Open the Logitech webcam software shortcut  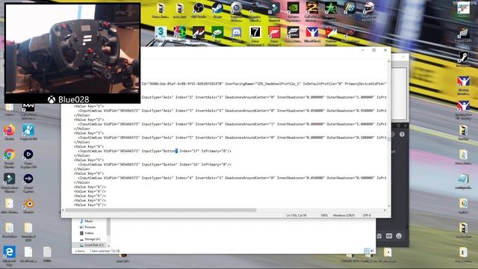[236, 11]
